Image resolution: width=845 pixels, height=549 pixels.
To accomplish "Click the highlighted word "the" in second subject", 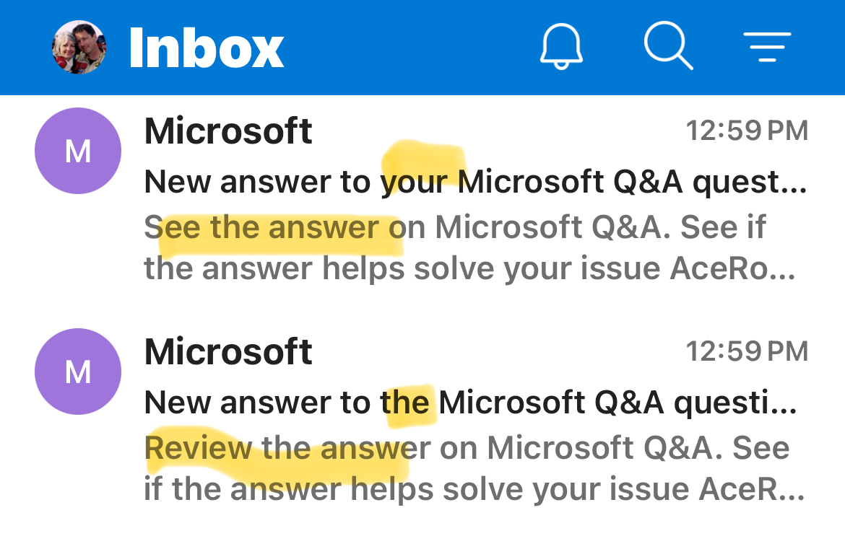I will point(404,403).
